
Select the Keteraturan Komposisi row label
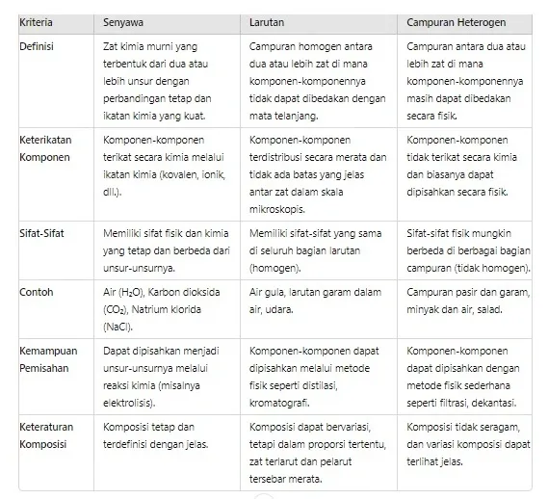(x=46, y=435)
